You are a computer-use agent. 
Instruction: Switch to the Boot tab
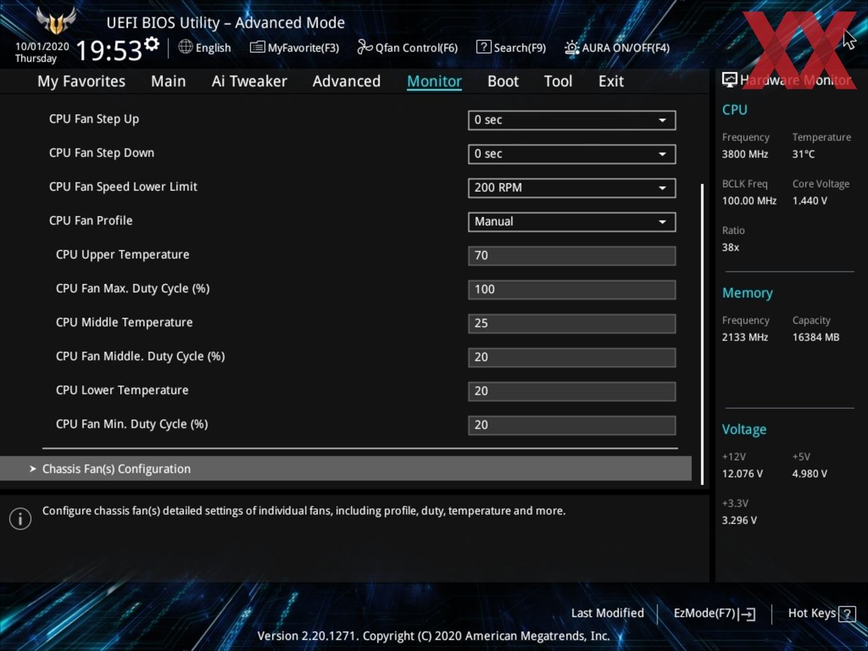pos(503,81)
